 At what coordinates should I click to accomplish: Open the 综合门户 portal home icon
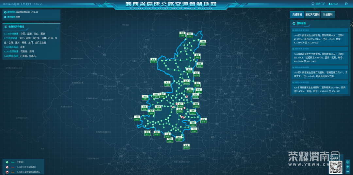(x=313, y=4)
